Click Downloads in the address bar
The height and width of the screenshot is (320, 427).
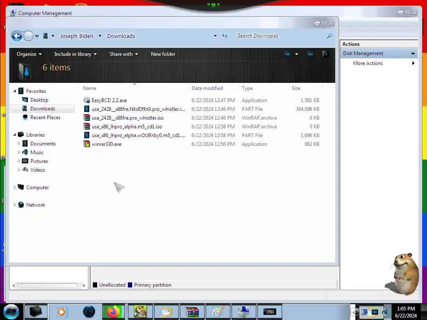pos(121,36)
